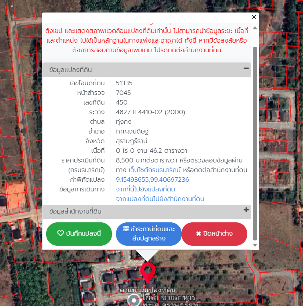Open directions link จากแปลงที่ดินไปยังสำนักงานที่ดิน

[160, 199]
